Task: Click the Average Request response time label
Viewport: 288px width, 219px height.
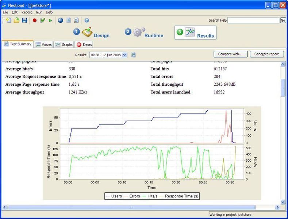Action: [x=36, y=77]
